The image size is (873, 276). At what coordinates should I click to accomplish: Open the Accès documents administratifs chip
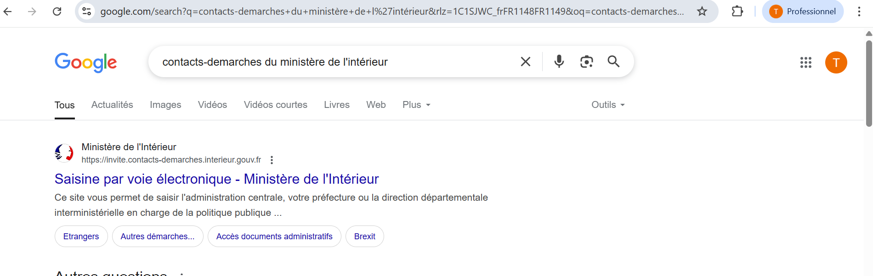274,237
